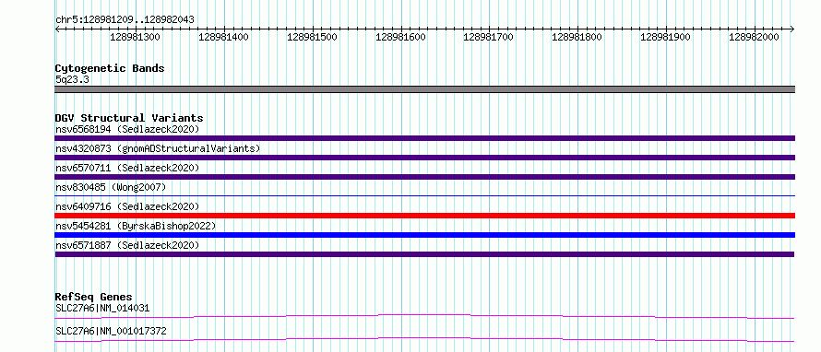Click the purple bar under nsv6570711

click(x=425, y=177)
